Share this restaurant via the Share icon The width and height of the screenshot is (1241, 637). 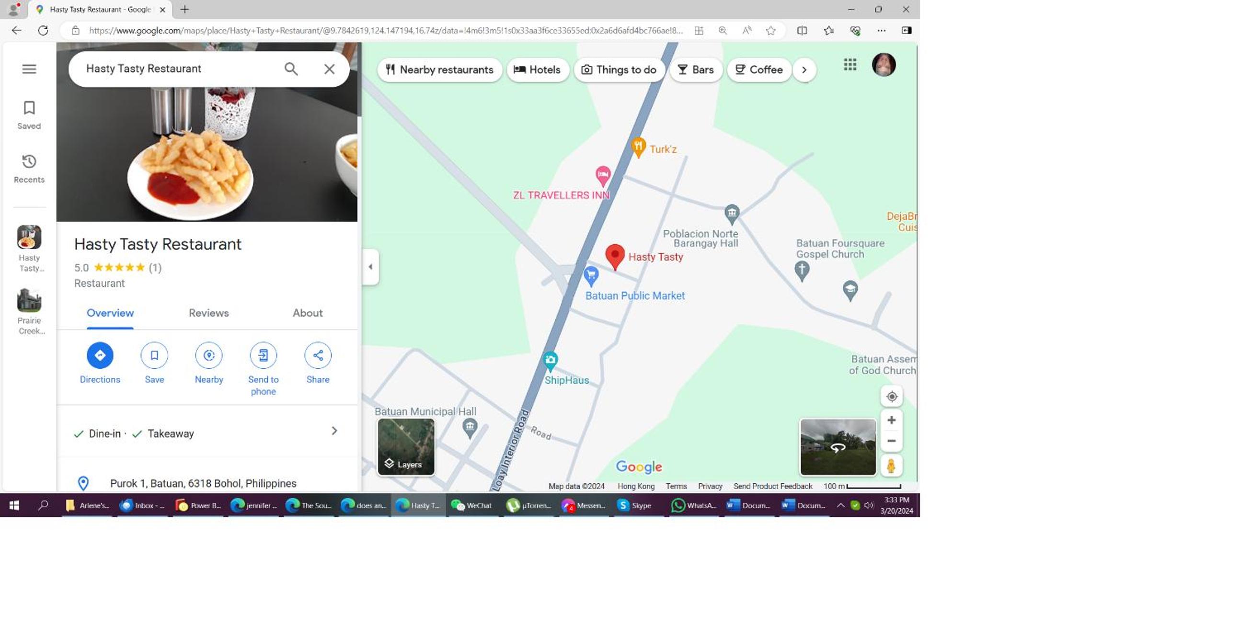pyautogui.click(x=318, y=355)
